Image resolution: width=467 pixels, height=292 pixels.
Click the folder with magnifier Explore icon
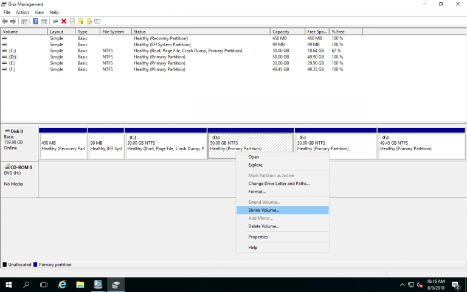point(89,21)
